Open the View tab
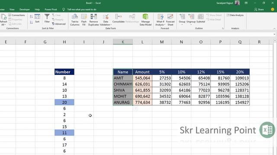 pos(12,9)
